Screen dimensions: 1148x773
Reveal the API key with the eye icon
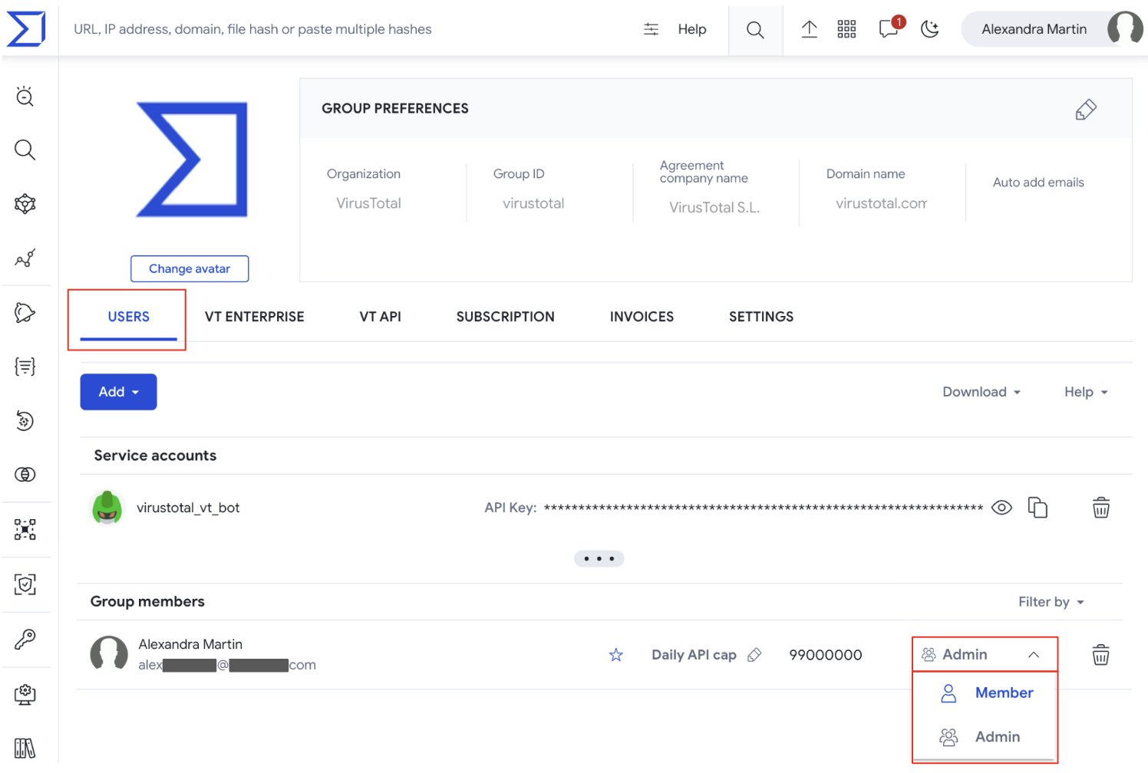click(1001, 508)
